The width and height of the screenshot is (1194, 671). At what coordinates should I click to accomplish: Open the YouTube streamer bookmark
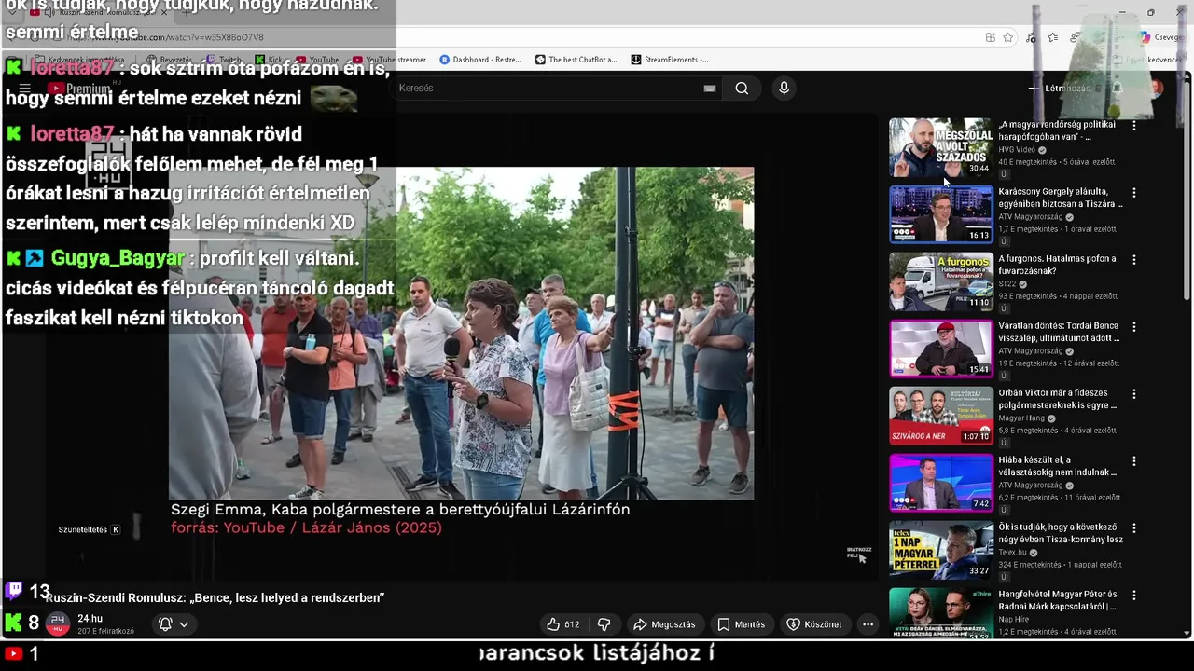click(389, 60)
